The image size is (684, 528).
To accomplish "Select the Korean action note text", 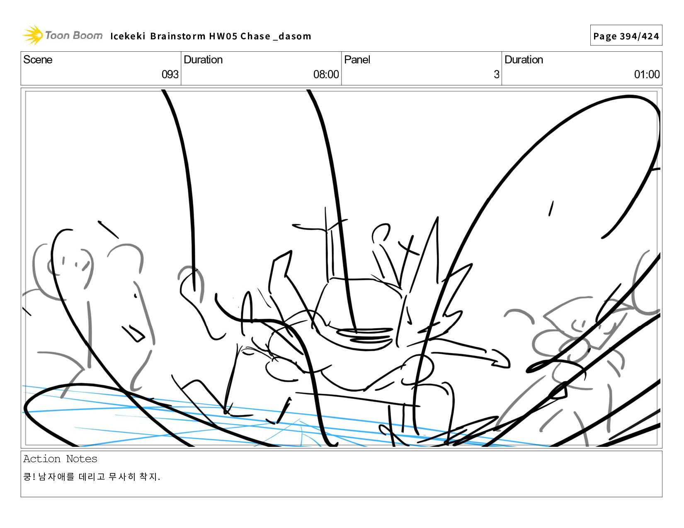I will (92, 477).
